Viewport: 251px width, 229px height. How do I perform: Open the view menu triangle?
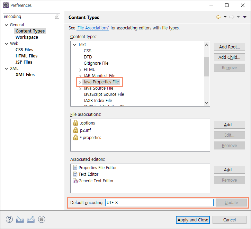[245, 17]
